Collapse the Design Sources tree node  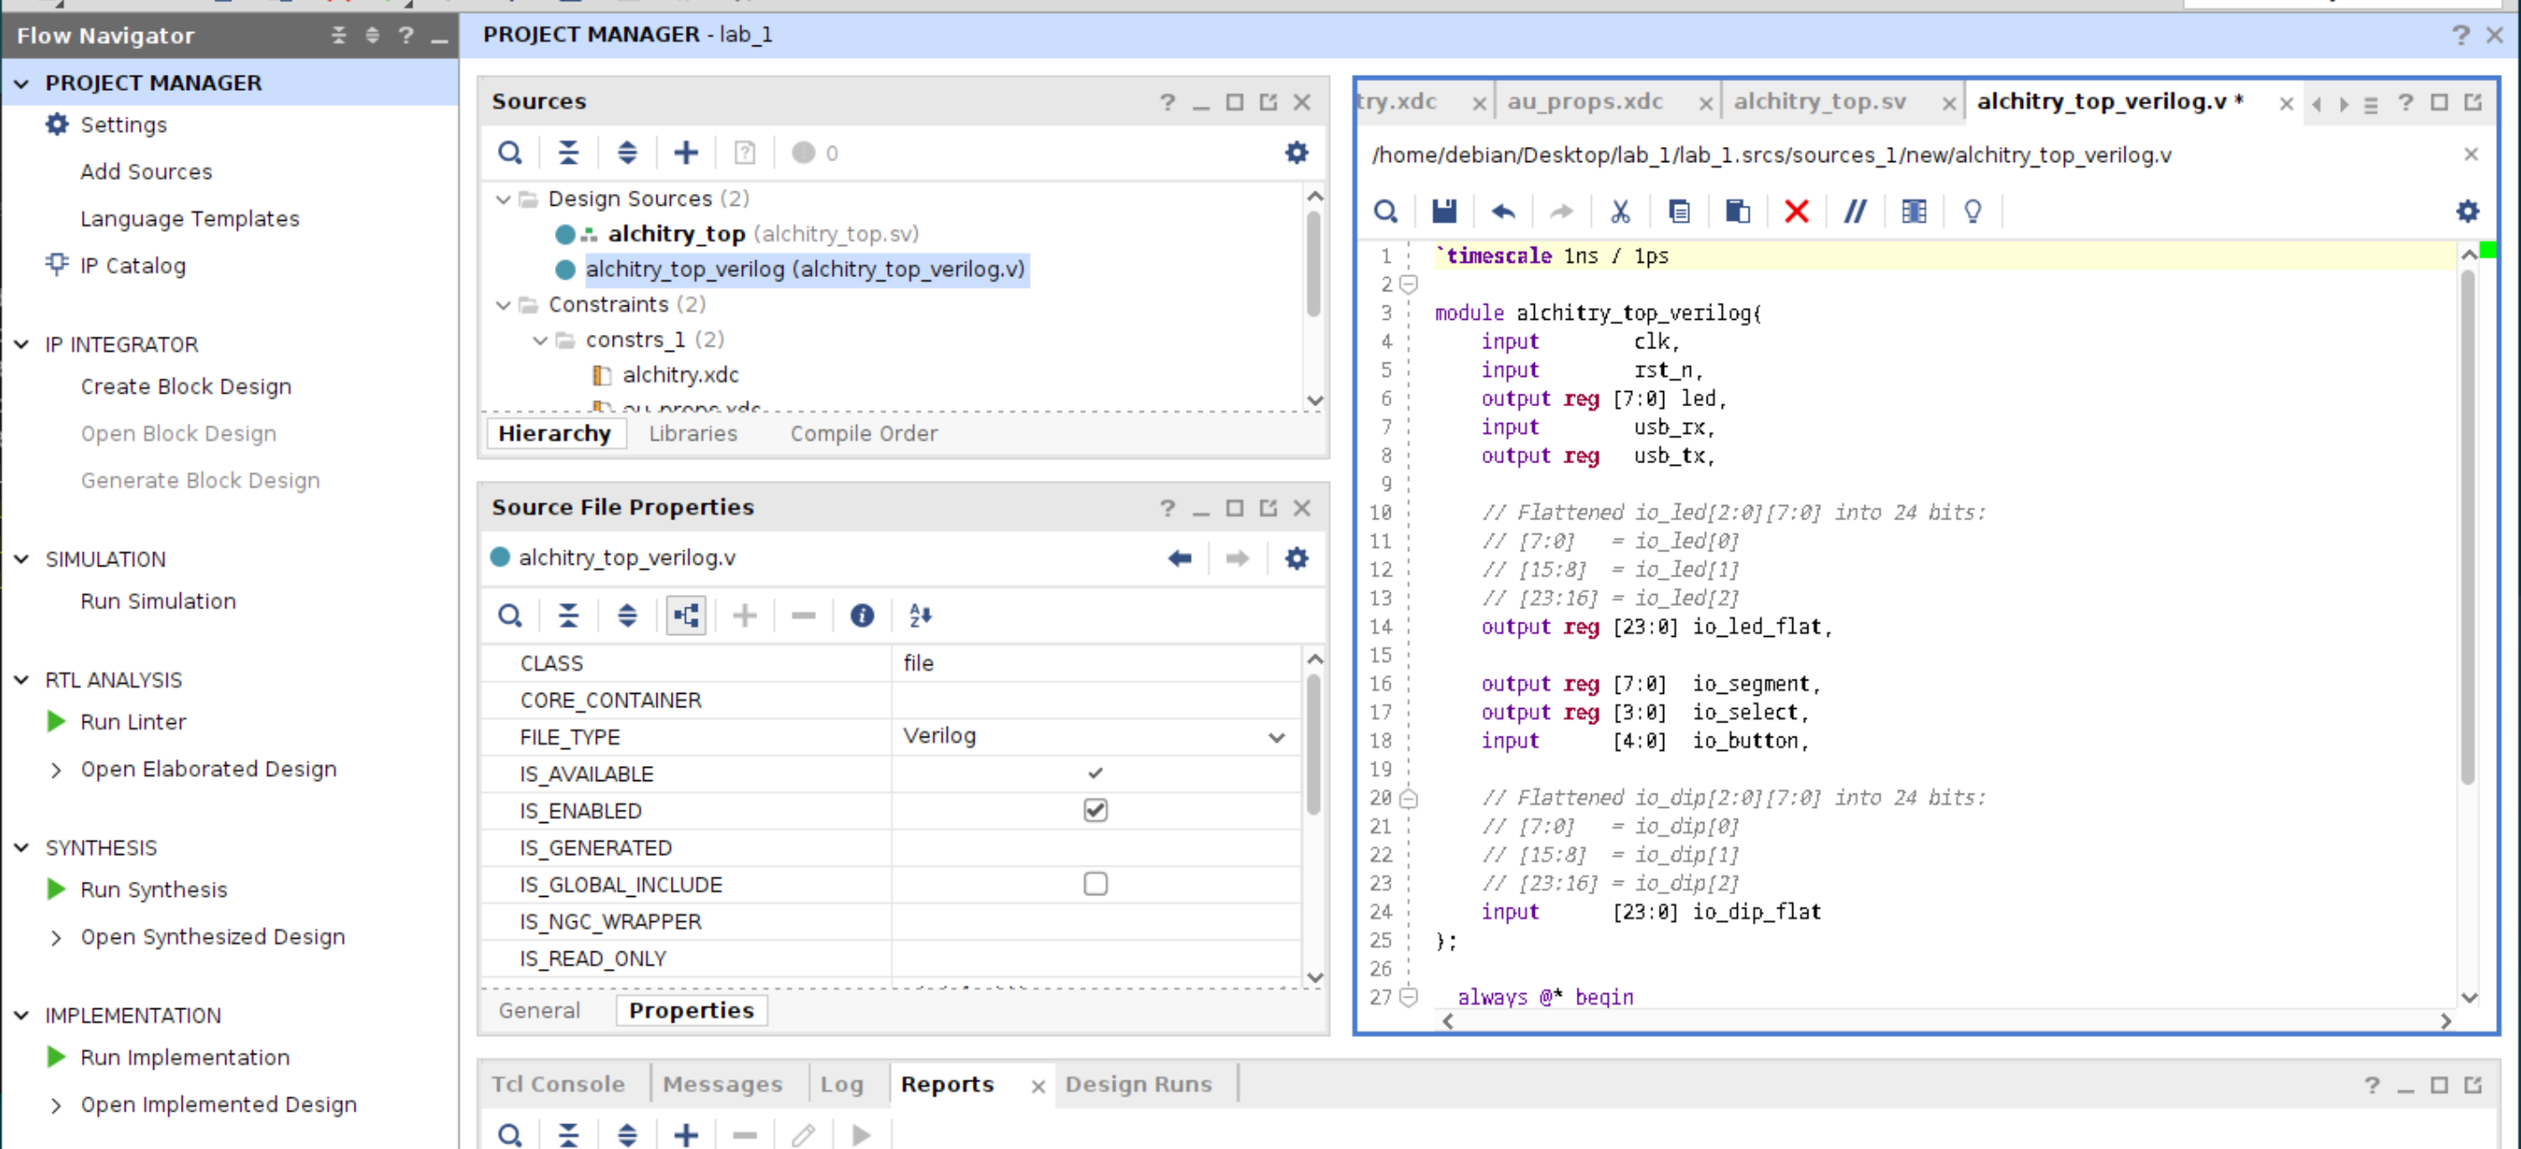[503, 200]
